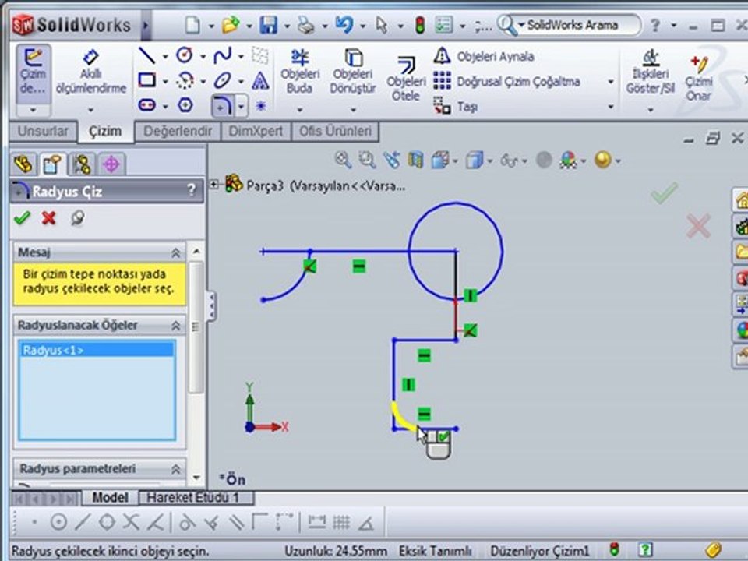Image resolution: width=748 pixels, height=561 pixels.
Task: Open the Line tool dropdown arrow
Action: [x=165, y=56]
